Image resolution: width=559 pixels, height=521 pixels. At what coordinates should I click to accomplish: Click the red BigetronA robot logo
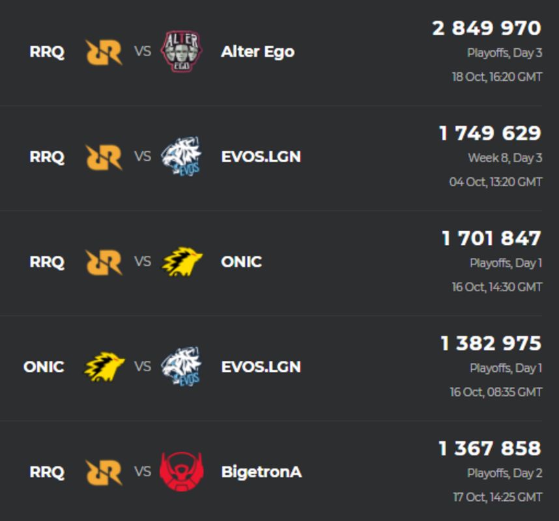[182, 472]
